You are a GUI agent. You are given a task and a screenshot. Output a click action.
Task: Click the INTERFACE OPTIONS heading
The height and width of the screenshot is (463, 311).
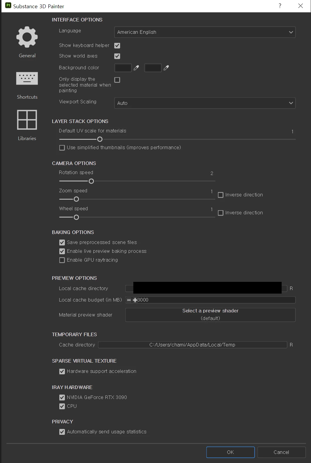77,20
